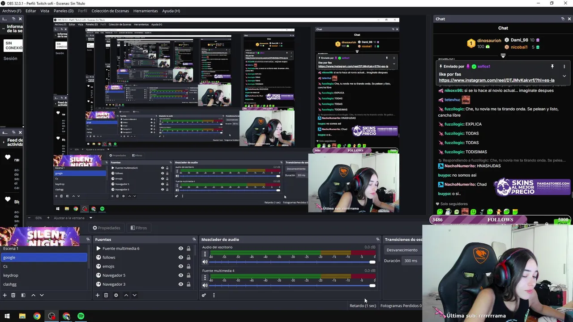The image size is (573, 322).
Task: Open Editar menu
Action: point(31,11)
